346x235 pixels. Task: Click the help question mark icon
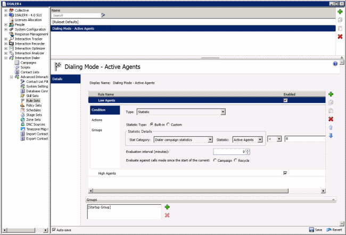(335, 64)
